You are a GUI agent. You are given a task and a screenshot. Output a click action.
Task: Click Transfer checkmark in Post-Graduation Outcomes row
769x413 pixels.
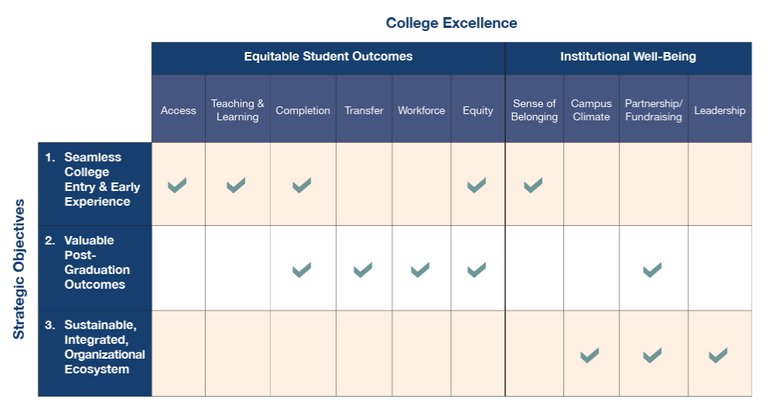(362, 270)
